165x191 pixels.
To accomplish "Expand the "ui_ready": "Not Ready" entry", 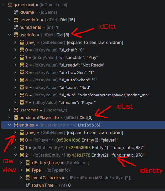I will coord(15,65).
